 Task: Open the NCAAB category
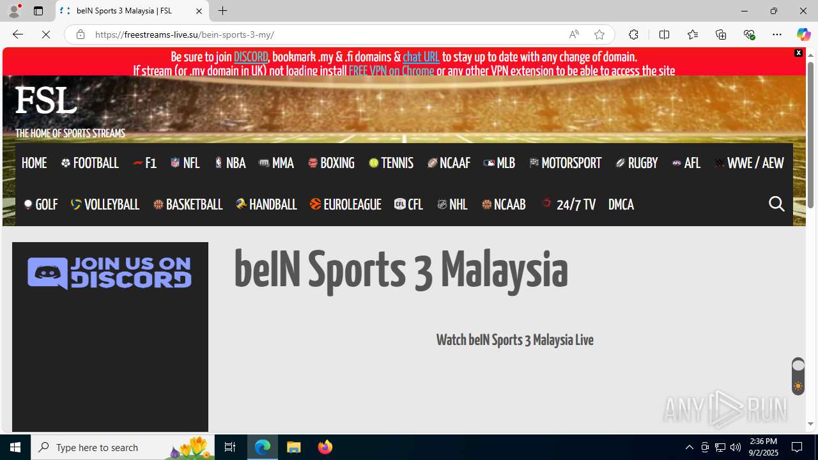coord(504,204)
